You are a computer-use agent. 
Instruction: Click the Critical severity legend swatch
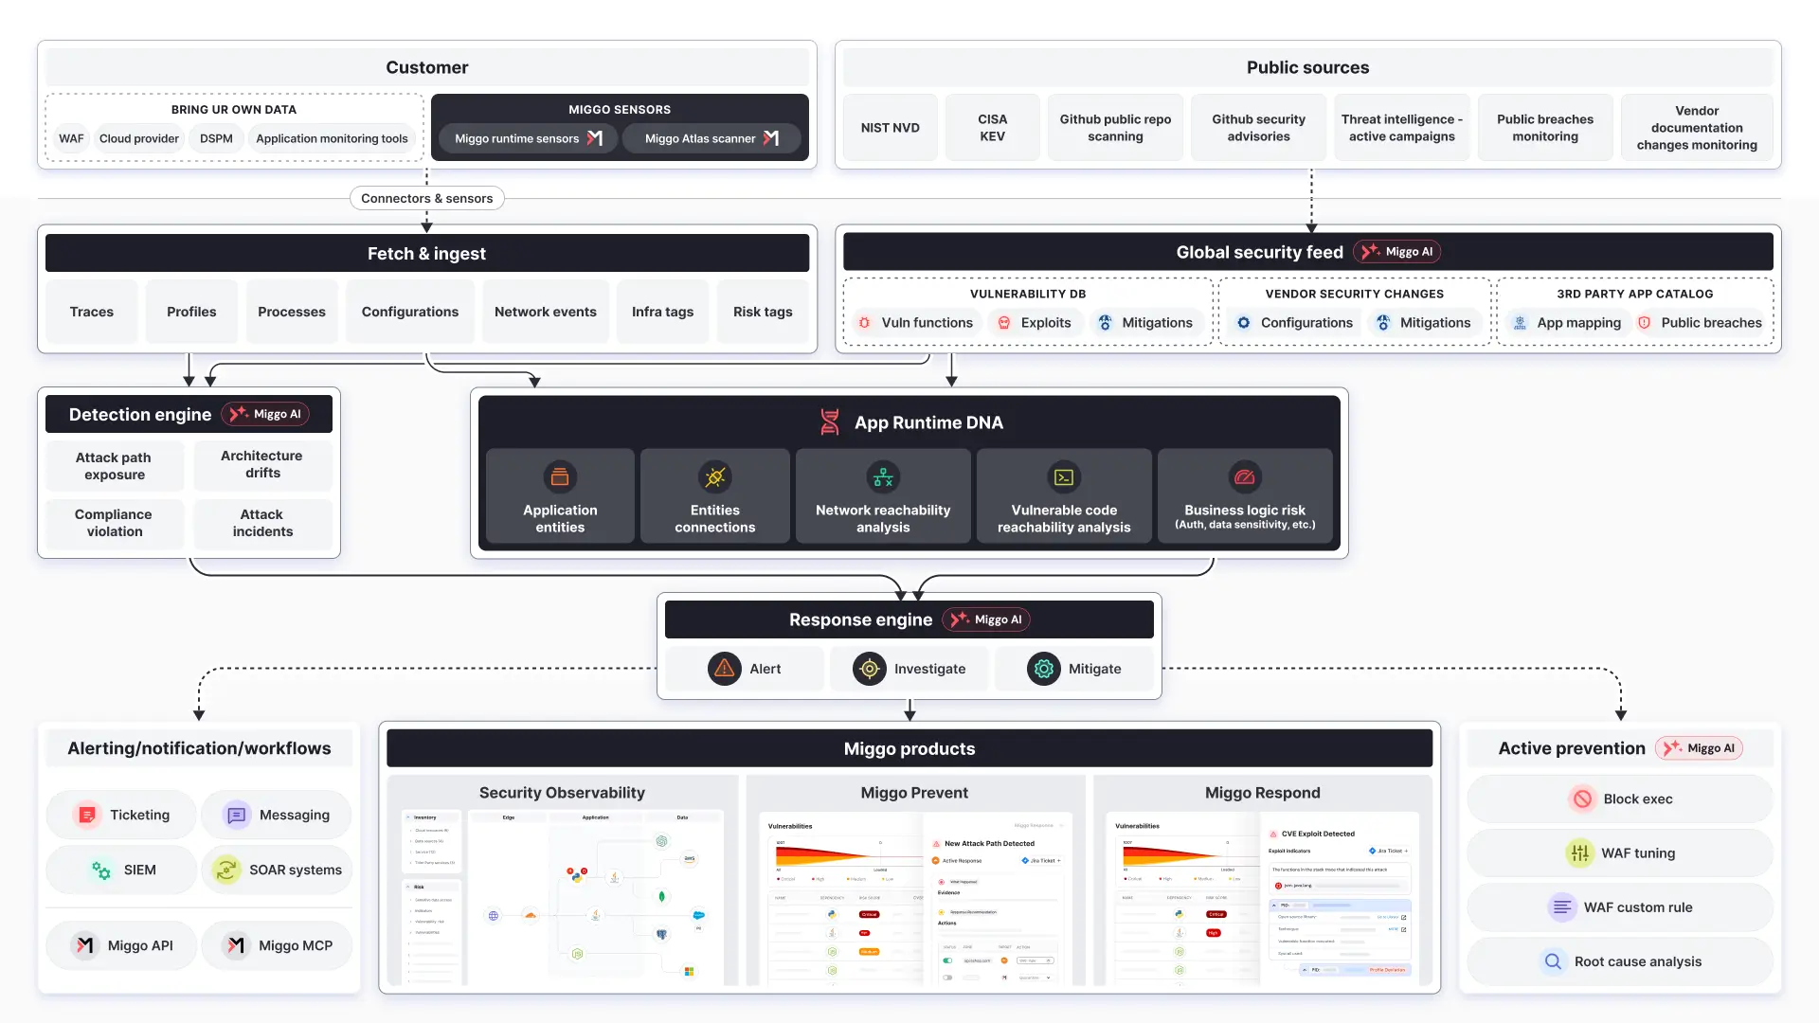(x=778, y=878)
